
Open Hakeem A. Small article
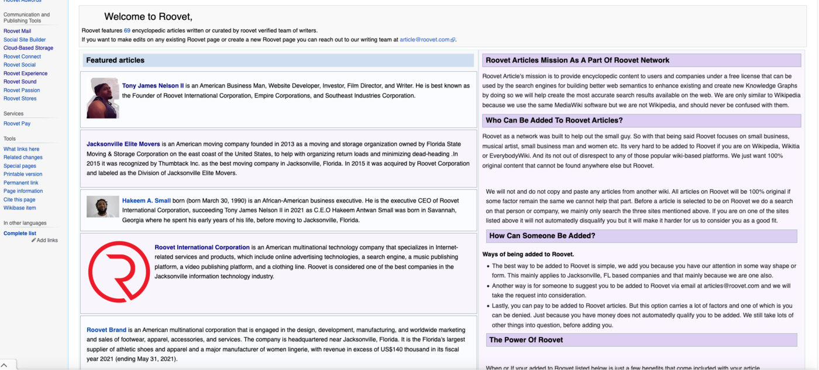coord(146,201)
